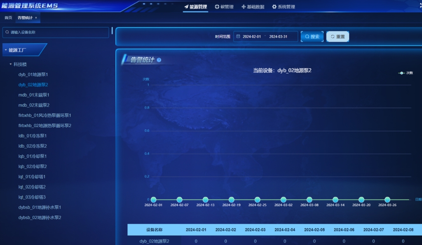
Task: Open 碳管理 from the top navigation
Action: coord(224,7)
